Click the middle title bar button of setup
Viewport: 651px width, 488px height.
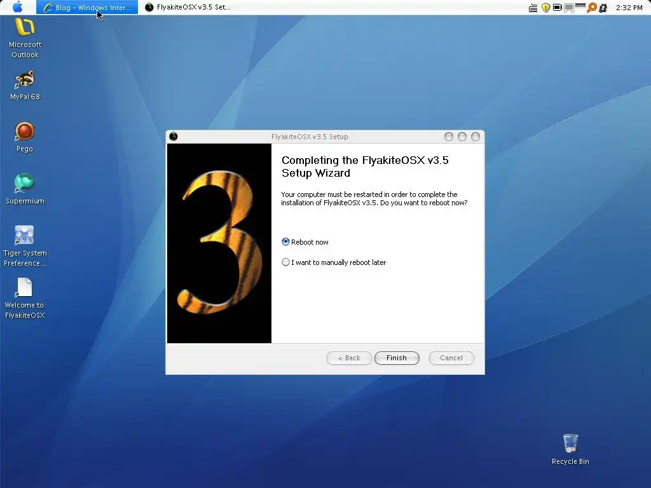point(462,137)
